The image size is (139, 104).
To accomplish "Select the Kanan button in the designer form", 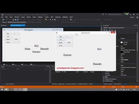I will click(x=8, y=42).
